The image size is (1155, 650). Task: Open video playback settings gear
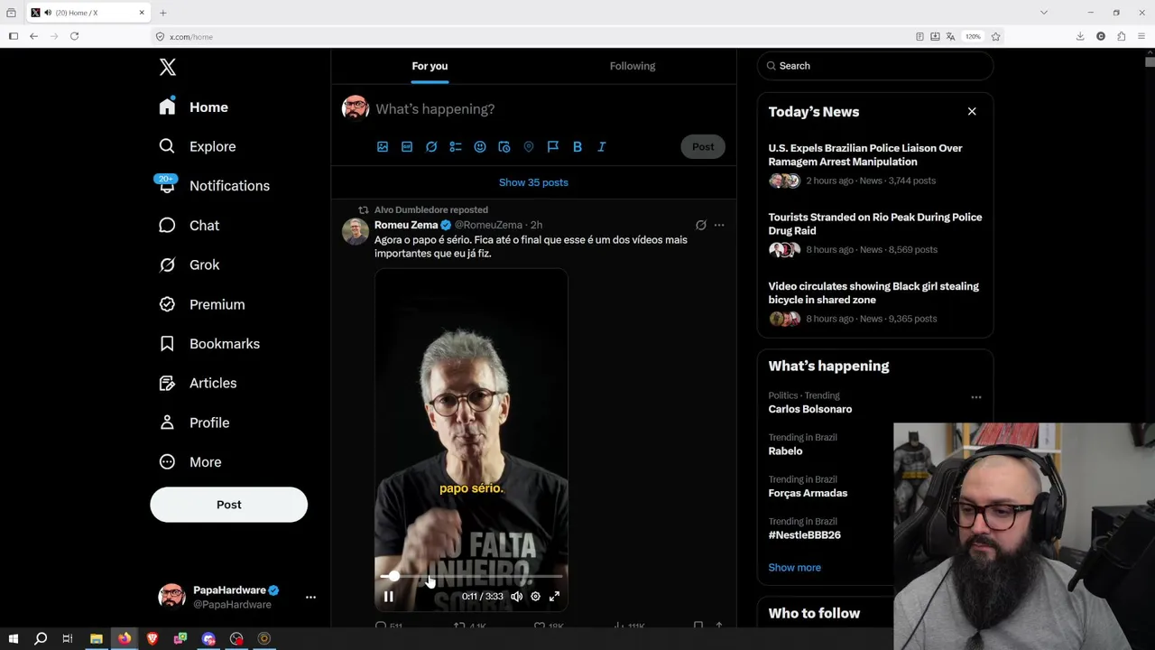pyautogui.click(x=535, y=597)
